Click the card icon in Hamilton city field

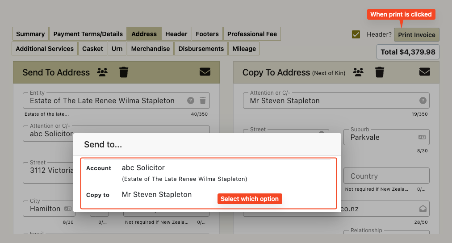click(x=68, y=209)
